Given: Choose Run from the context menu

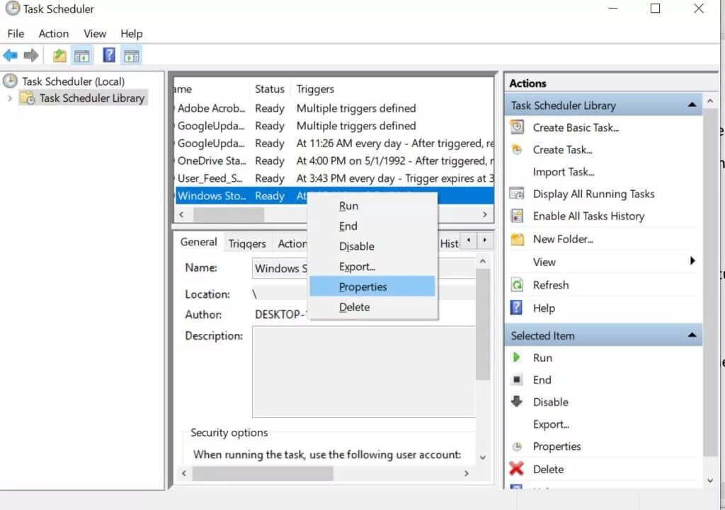Looking at the screenshot, I should 372,206.
